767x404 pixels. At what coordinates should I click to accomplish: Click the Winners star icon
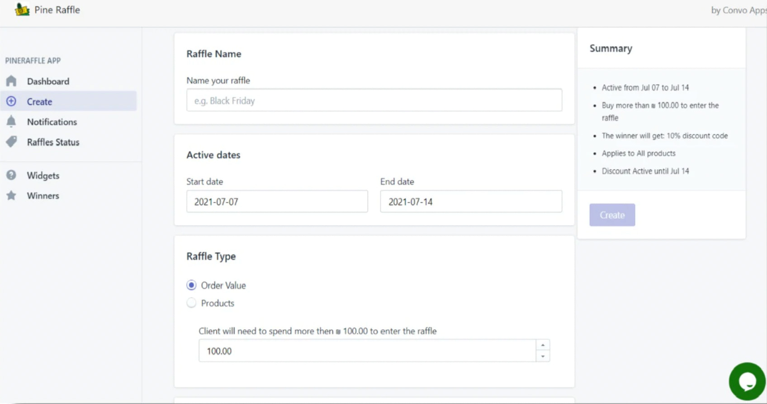point(11,196)
